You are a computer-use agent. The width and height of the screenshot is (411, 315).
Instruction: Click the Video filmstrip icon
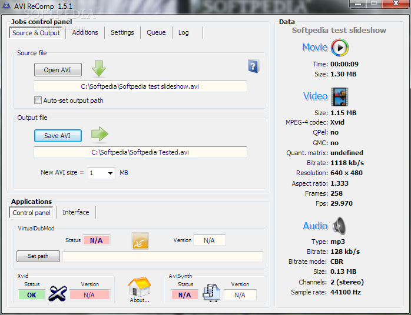point(339,97)
